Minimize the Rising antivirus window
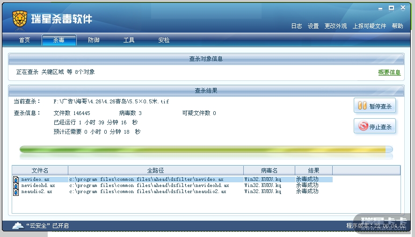Screen dimensions: 415x237 380,8
